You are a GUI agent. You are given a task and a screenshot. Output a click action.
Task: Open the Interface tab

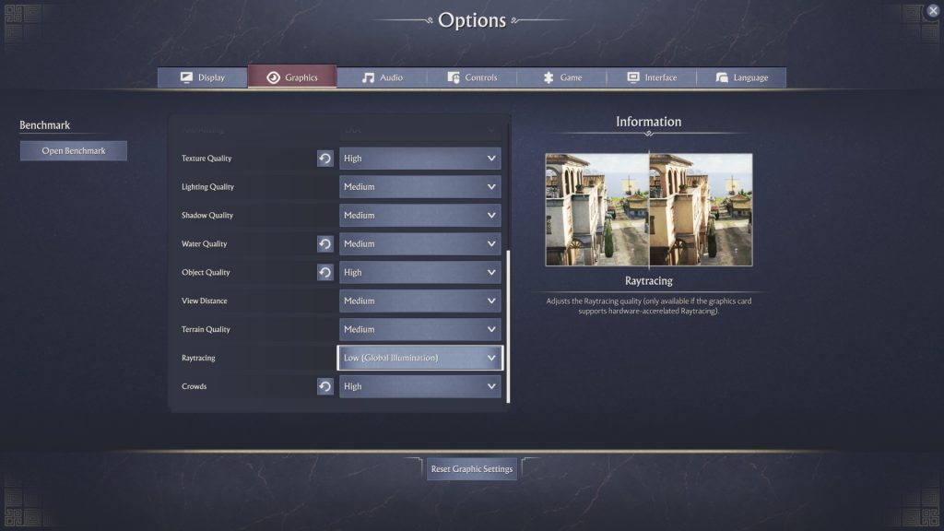point(652,77)
